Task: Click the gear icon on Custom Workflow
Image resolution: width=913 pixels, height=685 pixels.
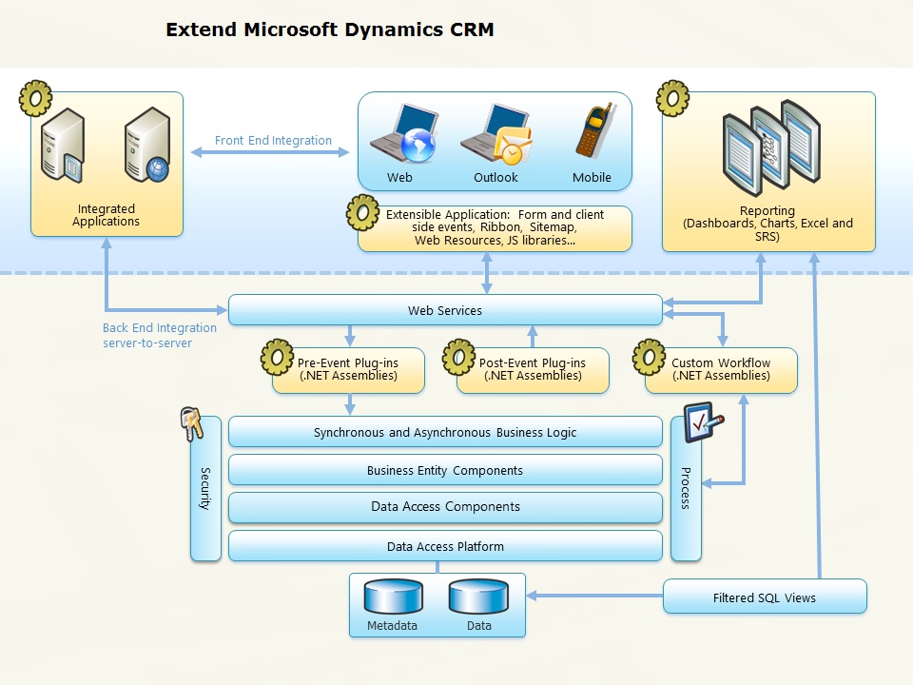Action: point(651,357)
